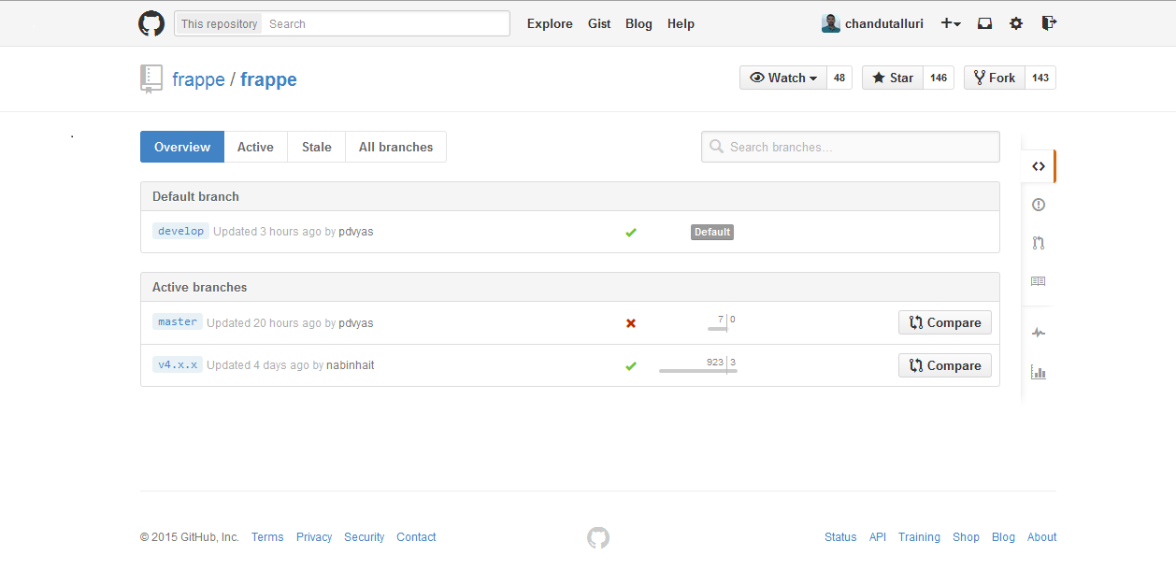Viewport: 1176px width, 570px height.
Task: Open the Contact footer link
Action: 416,537
